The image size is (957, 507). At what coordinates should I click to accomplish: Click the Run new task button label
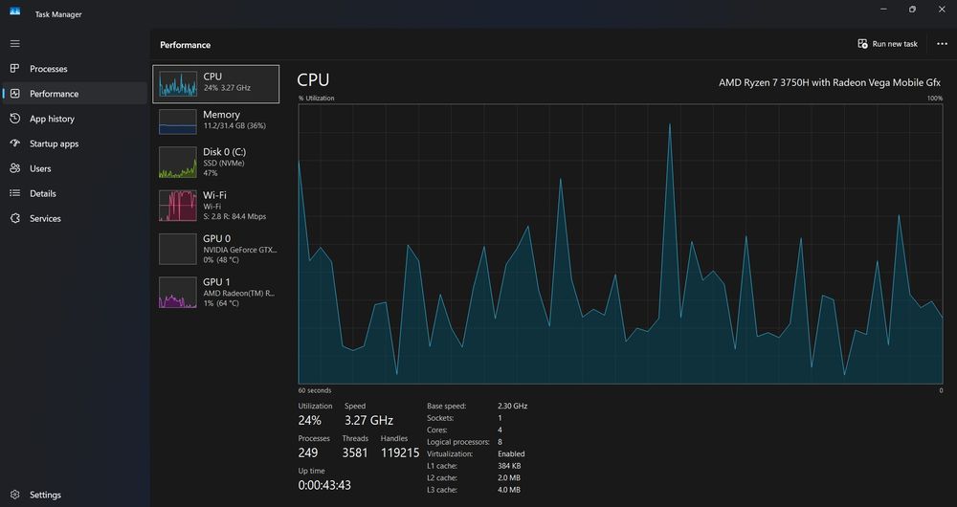tap(895, 44)
